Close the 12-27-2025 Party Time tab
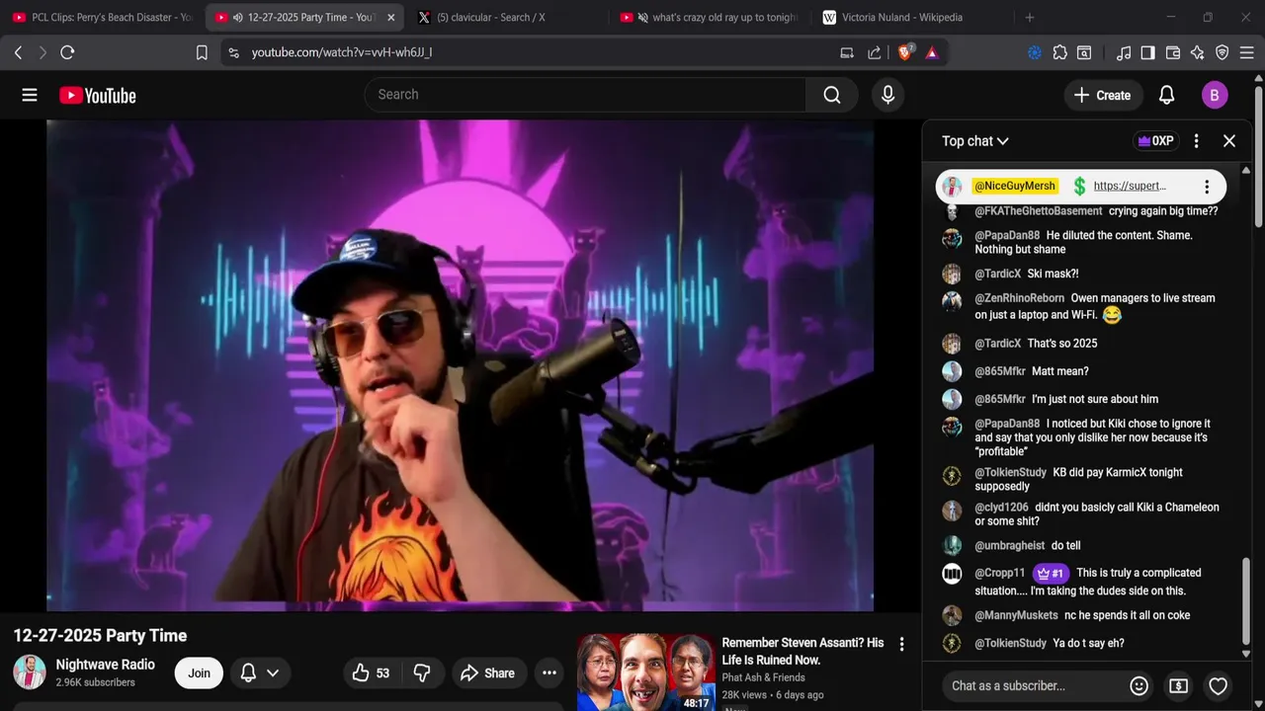This screenshot has height=711, width=1265. pos(391,18)
